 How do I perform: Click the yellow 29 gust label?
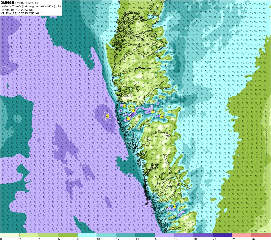[x=134, y=110]
